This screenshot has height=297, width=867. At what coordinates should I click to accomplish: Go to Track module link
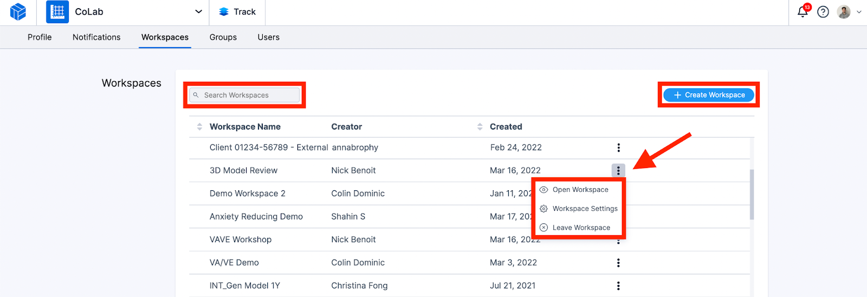[237, 12]
